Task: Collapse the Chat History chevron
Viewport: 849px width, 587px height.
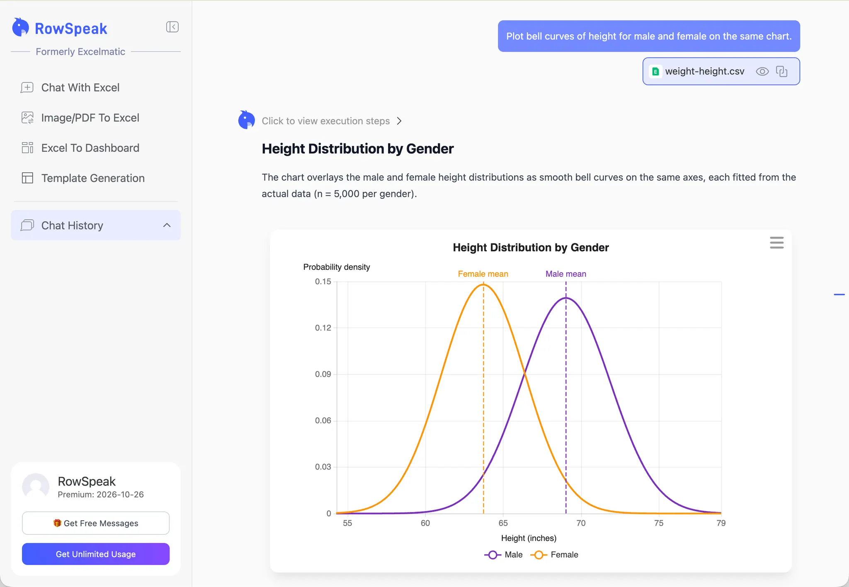Action: pyautogui.click(x=167, y=225)
